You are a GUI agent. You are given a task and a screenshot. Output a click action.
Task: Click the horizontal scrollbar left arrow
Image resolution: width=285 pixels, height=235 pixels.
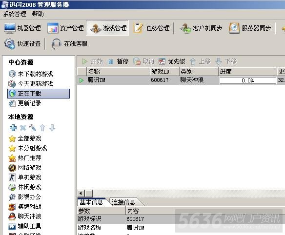pyautogui.click(x=81, y=193)
